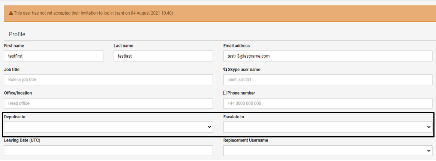Image resolution: width=436 pixels, height=161 pixels.
Task: Click the phone icon beside Phone number
Action: tap(225, 93)
